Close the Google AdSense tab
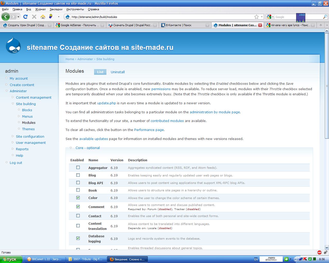This screenshot has width=329, height=263. coord(102,25)
